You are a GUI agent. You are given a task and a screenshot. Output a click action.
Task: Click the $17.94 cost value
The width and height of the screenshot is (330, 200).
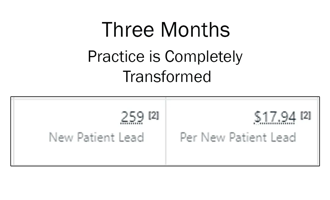pyautogui.click(x=275, y=117)
